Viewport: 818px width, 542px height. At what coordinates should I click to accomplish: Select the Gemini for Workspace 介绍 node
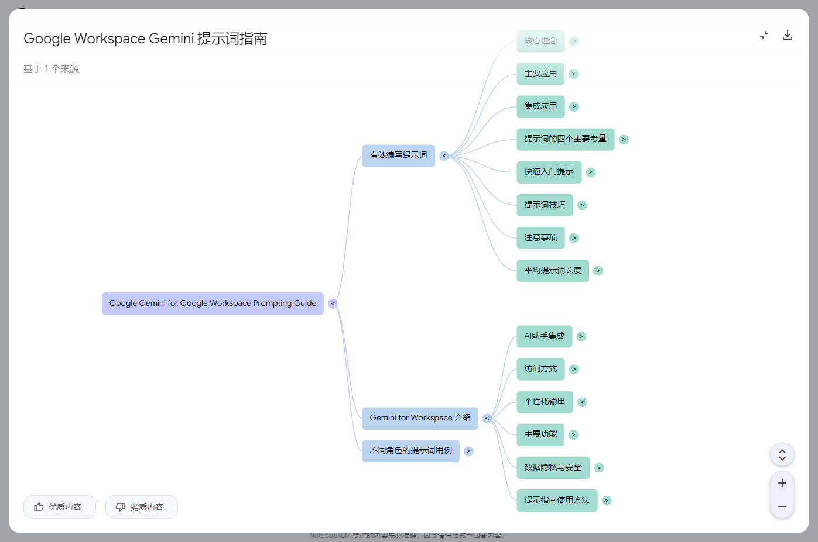coord(420,418)
